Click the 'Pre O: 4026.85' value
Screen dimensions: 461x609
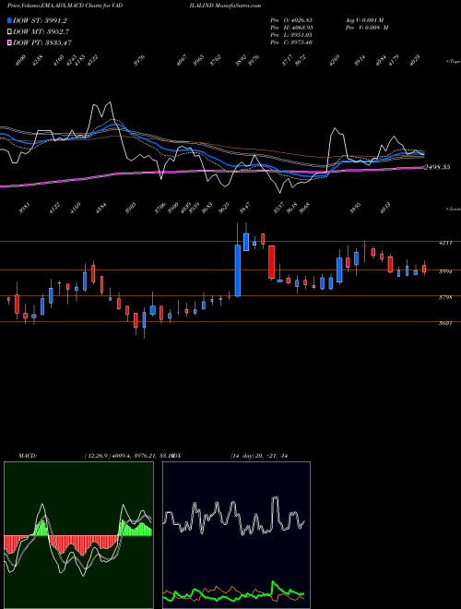[x=291, y=19]
